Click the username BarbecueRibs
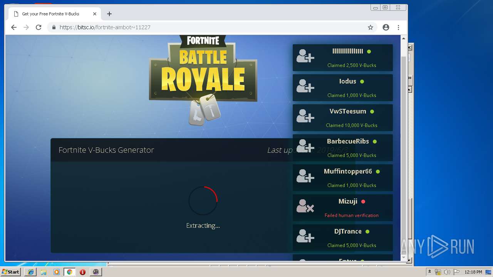 tap(348, 141)
